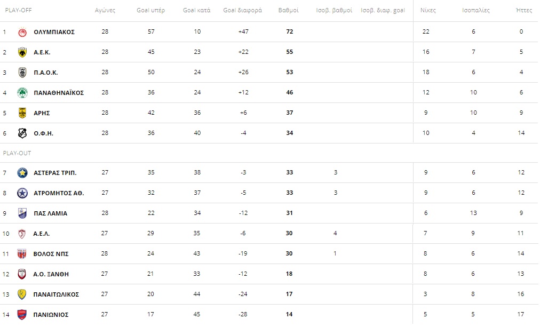Open the Atromitos blue star crest
Viewport: 540px width, 327px height.
point(22,193)
